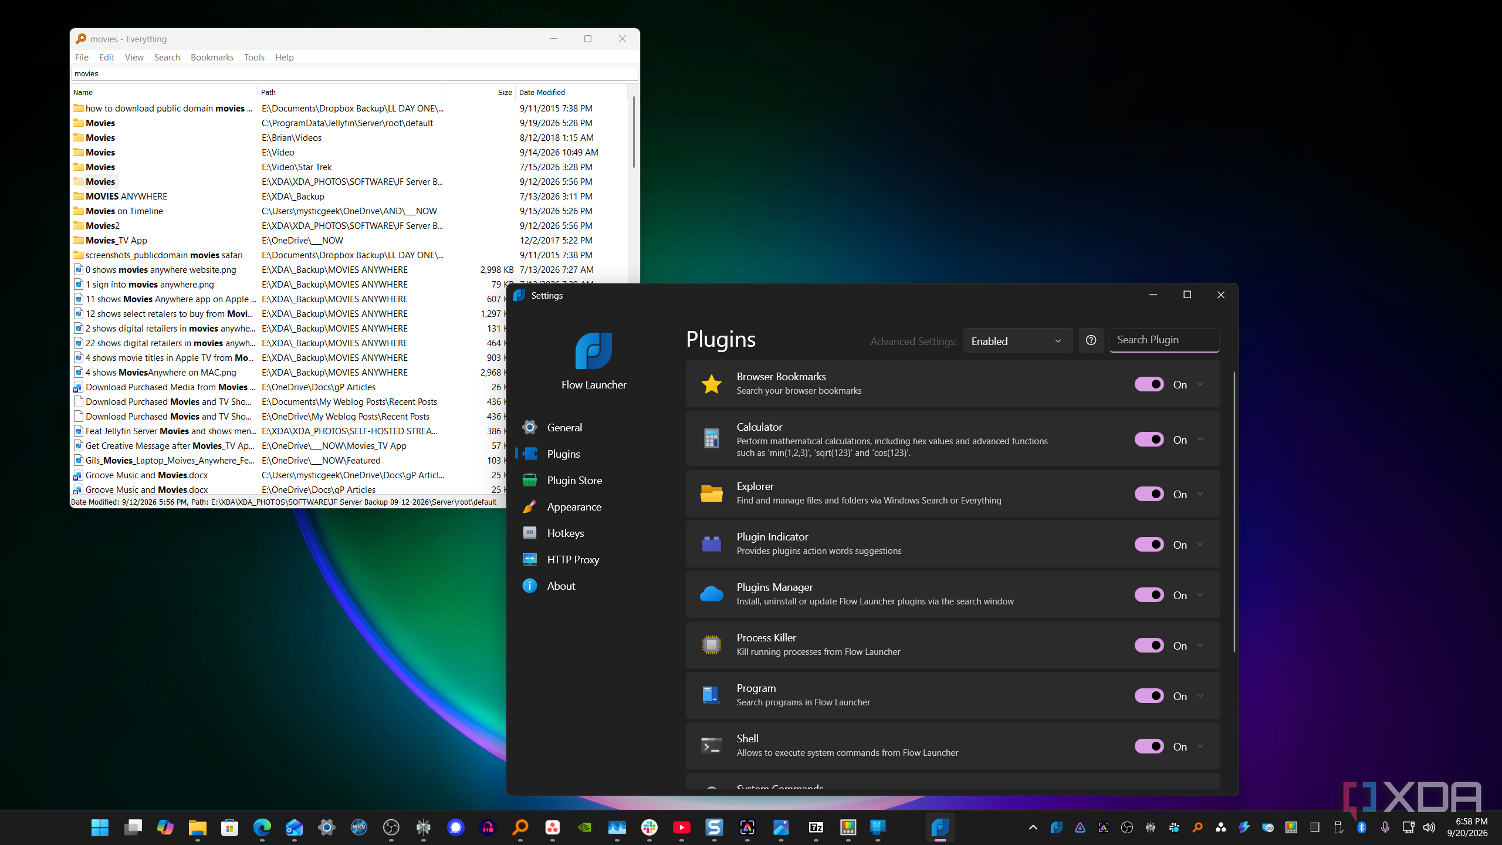Image resolution: width=1502 pixels, height=845 pixels.
Task: Open the Bookmarks menu in Everything
Action: (x=212, y=57)
